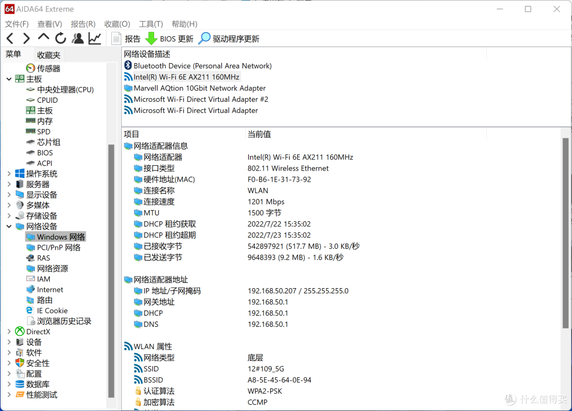Open the 报告(R) menu

coord(83,24)
